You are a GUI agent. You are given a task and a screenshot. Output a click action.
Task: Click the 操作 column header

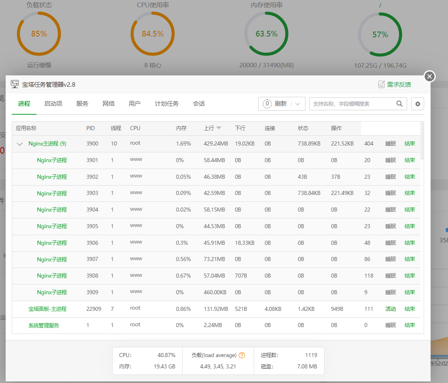pos(336,128)
